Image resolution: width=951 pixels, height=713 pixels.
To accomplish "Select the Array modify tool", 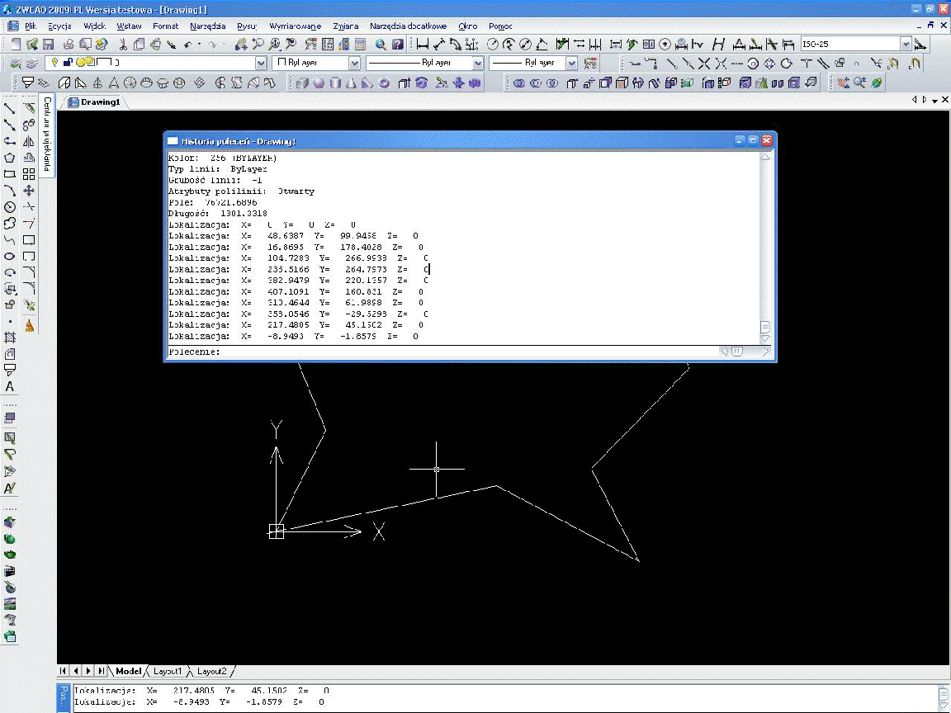I will click(29, 174).
